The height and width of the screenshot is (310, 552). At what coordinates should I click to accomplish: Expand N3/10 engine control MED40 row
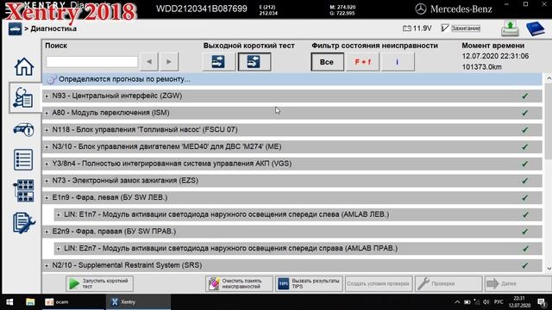pos(47,147)
